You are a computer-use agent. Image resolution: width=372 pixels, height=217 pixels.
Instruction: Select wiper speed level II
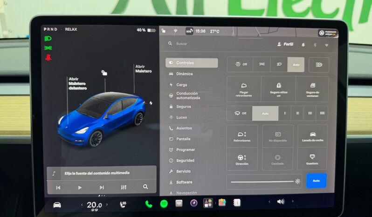(x=297, y=113)
